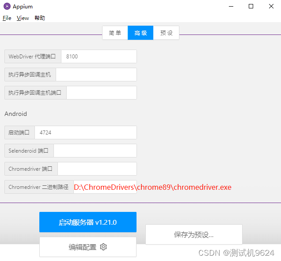
Task: Open the 帮助 menu
Action: (x=40, y=18)
